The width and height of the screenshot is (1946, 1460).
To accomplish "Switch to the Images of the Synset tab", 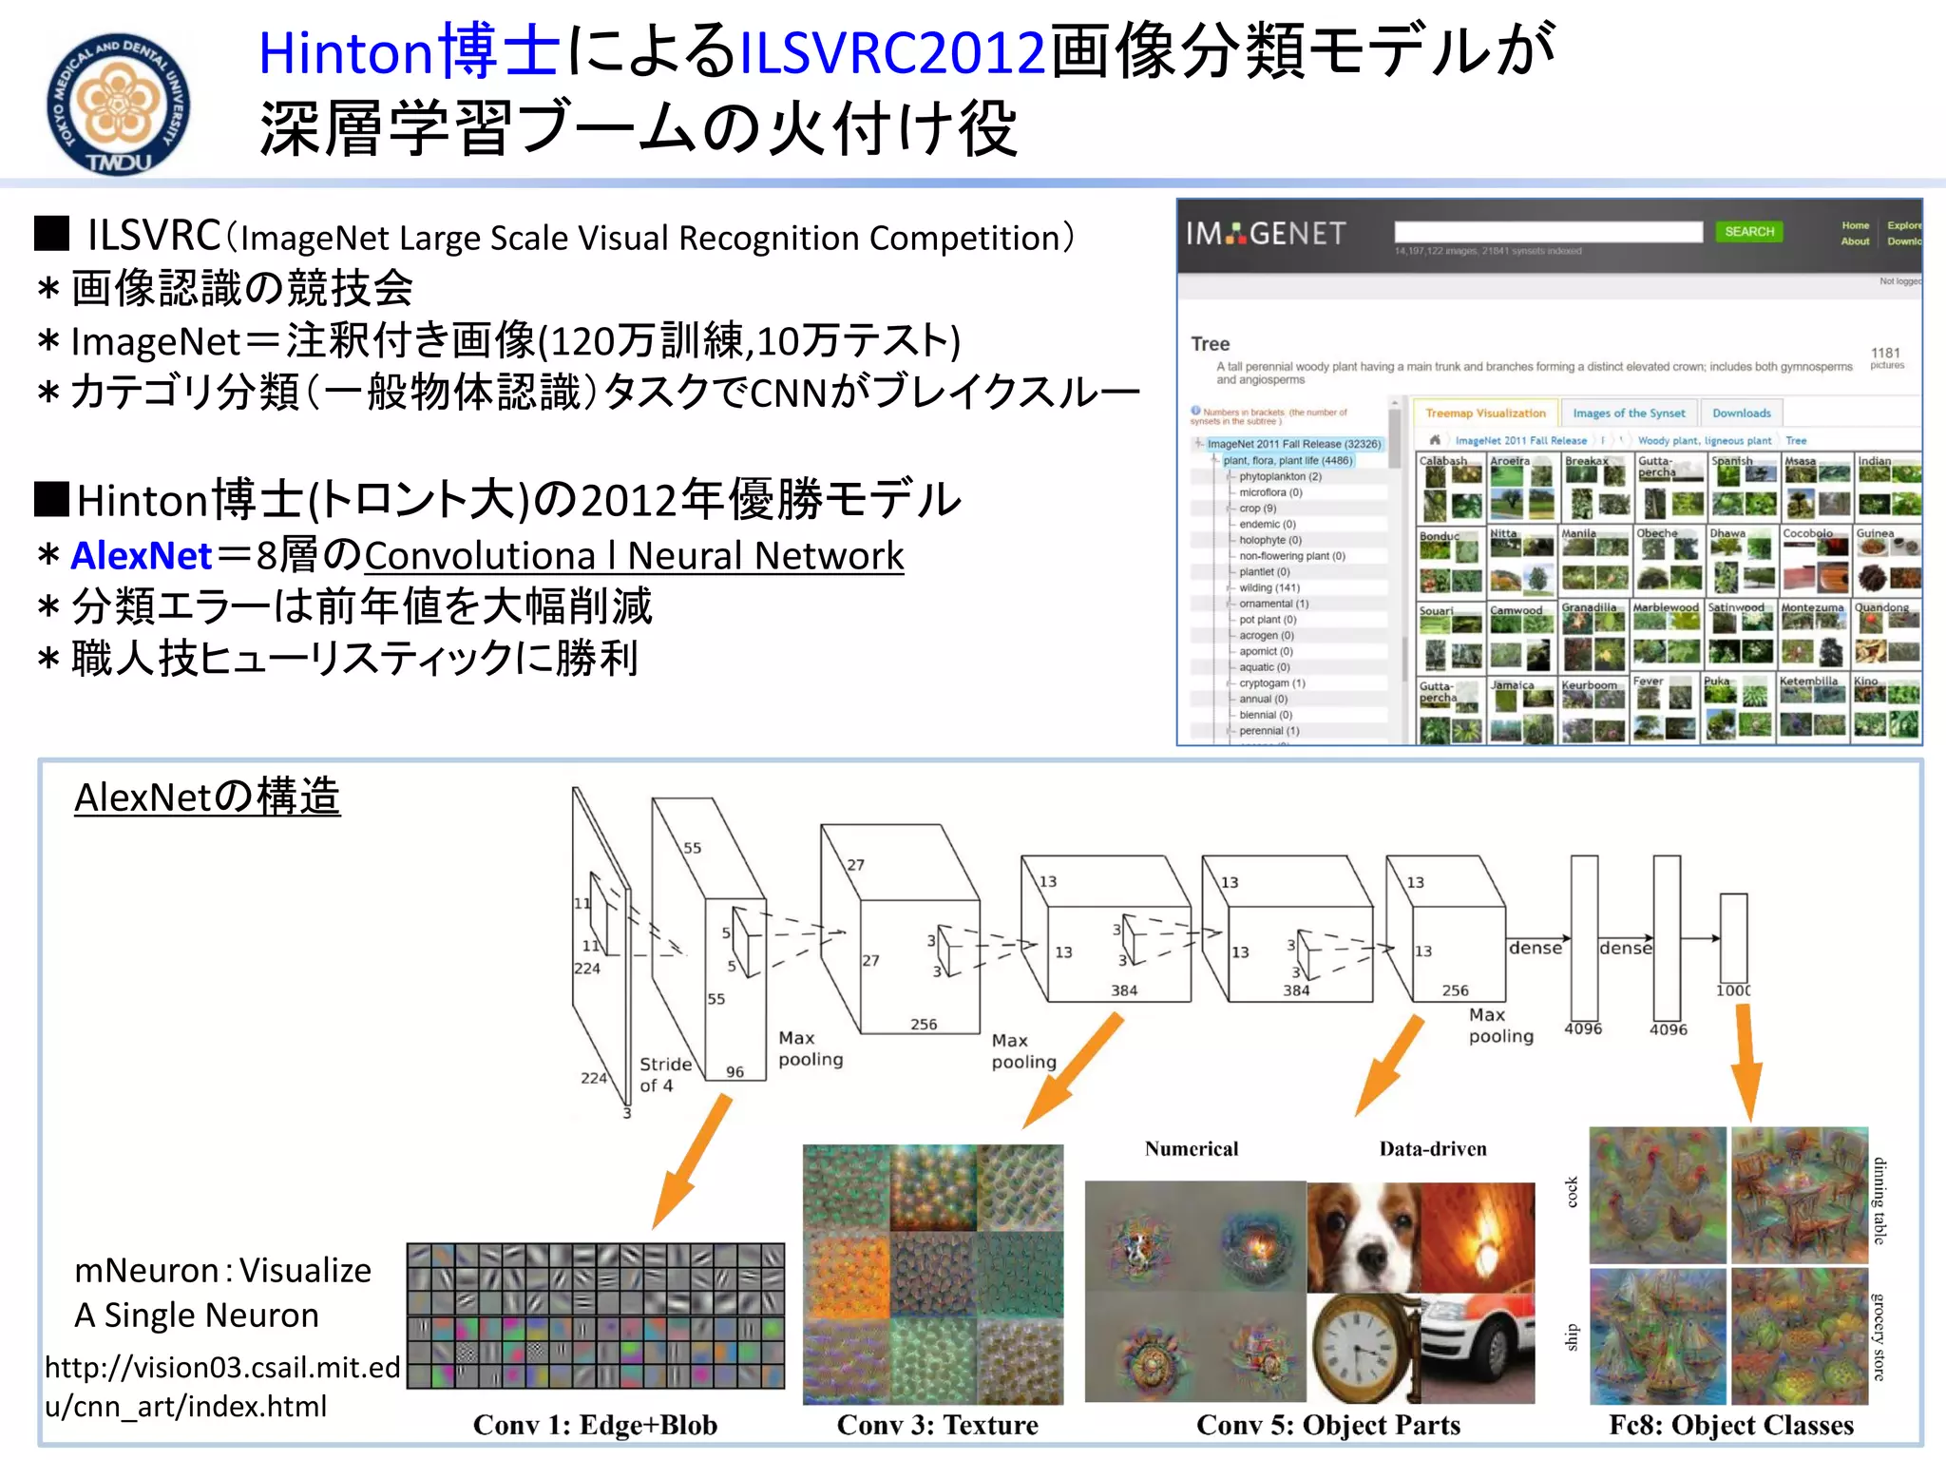I will [x=1629, y=413].
